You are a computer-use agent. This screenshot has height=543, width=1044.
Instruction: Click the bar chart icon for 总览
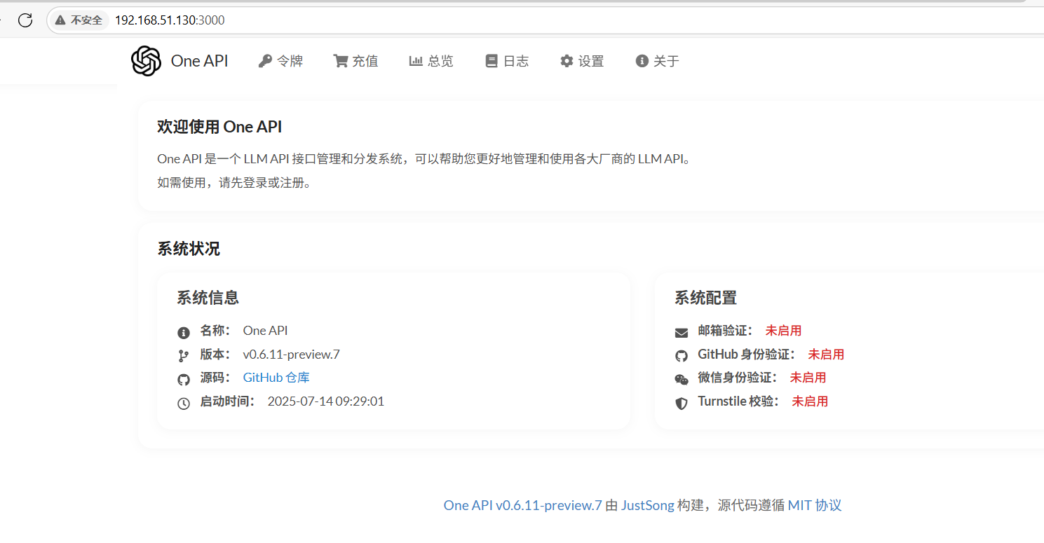(x=416, y=61)
